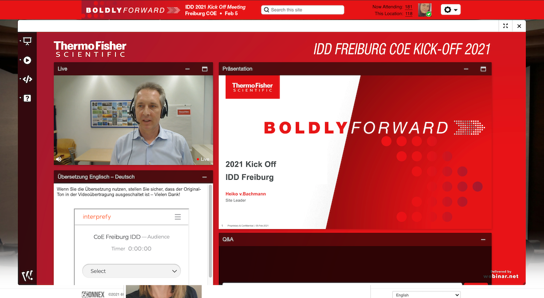This screenshot has width=544, height=298.
Task: Click the user avatar in the top bar
Action: 425,10
